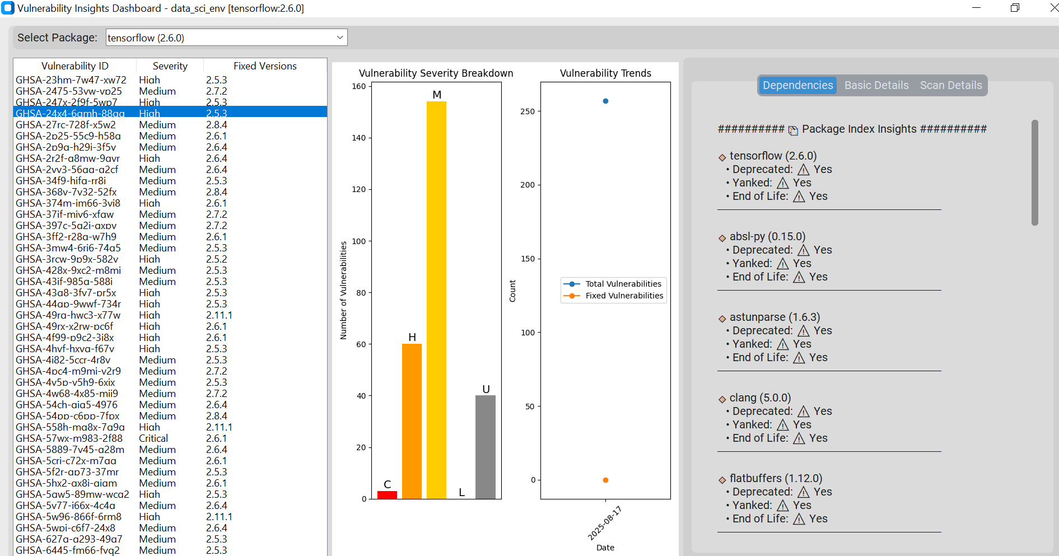
Task: Click the warning icon beside absl-py Deprecated
Action: tap(804, 250)
